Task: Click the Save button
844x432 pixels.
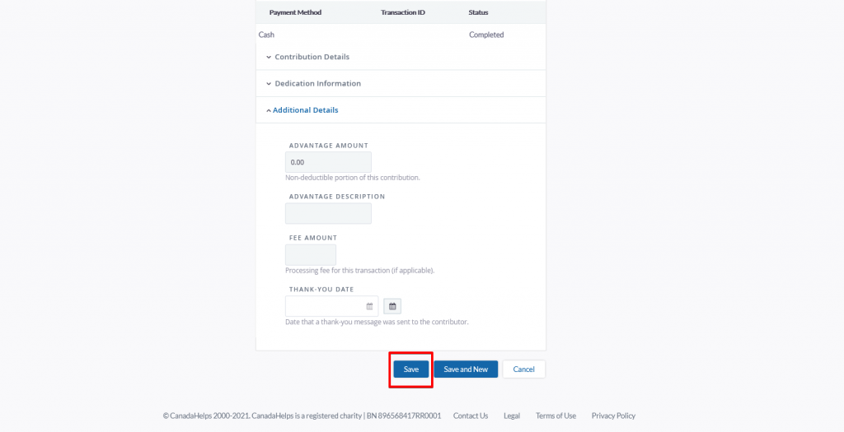Action: 411,369
